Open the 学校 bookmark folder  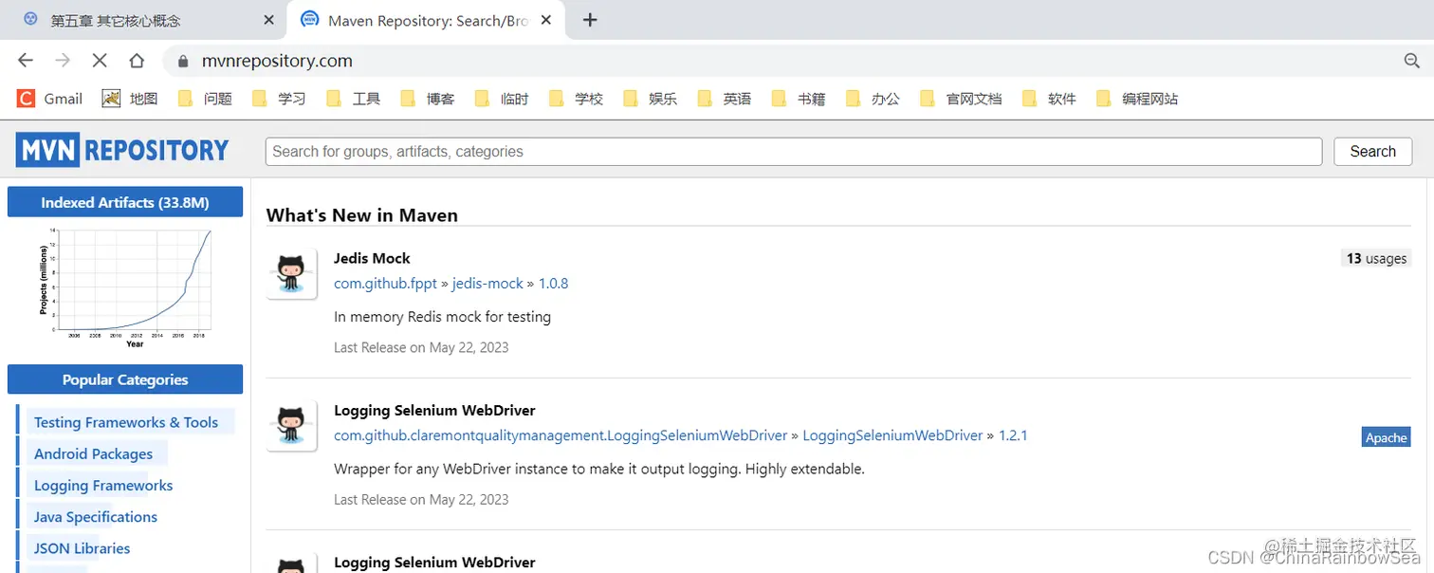[x=576, y=99]
